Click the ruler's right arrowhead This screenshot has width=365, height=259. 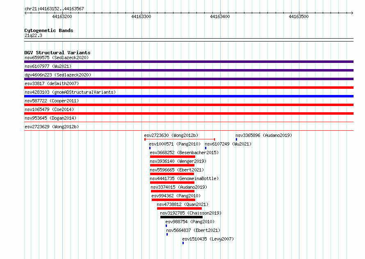352,13
